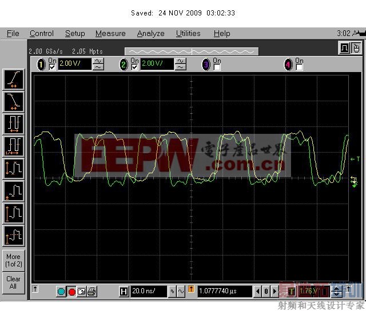Screen dimensions: 366x311
Task: Choose the frequency (1/T) measurement icon
Action: (14, 146)
